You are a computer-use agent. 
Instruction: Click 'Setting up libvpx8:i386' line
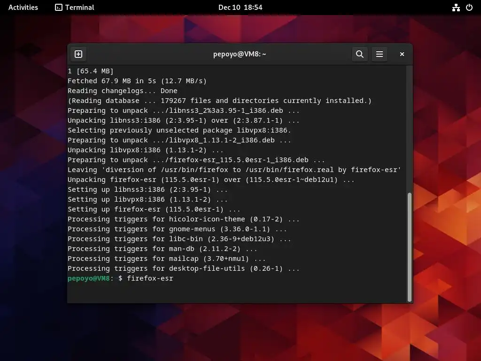(x=147, y=199)
